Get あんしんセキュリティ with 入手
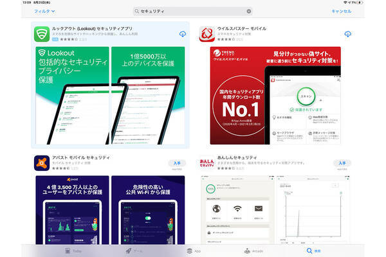This screenshot has height=257, width=386. click(342, 163)
